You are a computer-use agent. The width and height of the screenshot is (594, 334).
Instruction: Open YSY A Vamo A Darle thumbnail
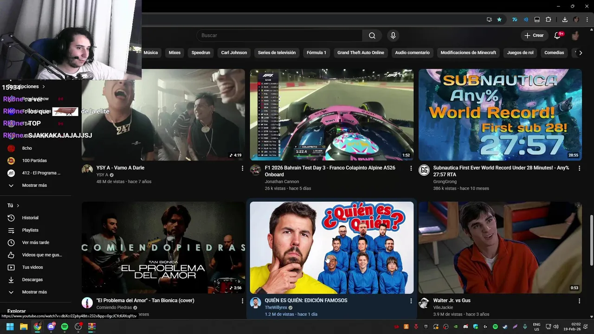[163, 115]
